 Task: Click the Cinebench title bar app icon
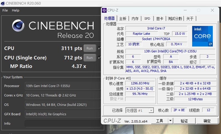pos(3,3)
